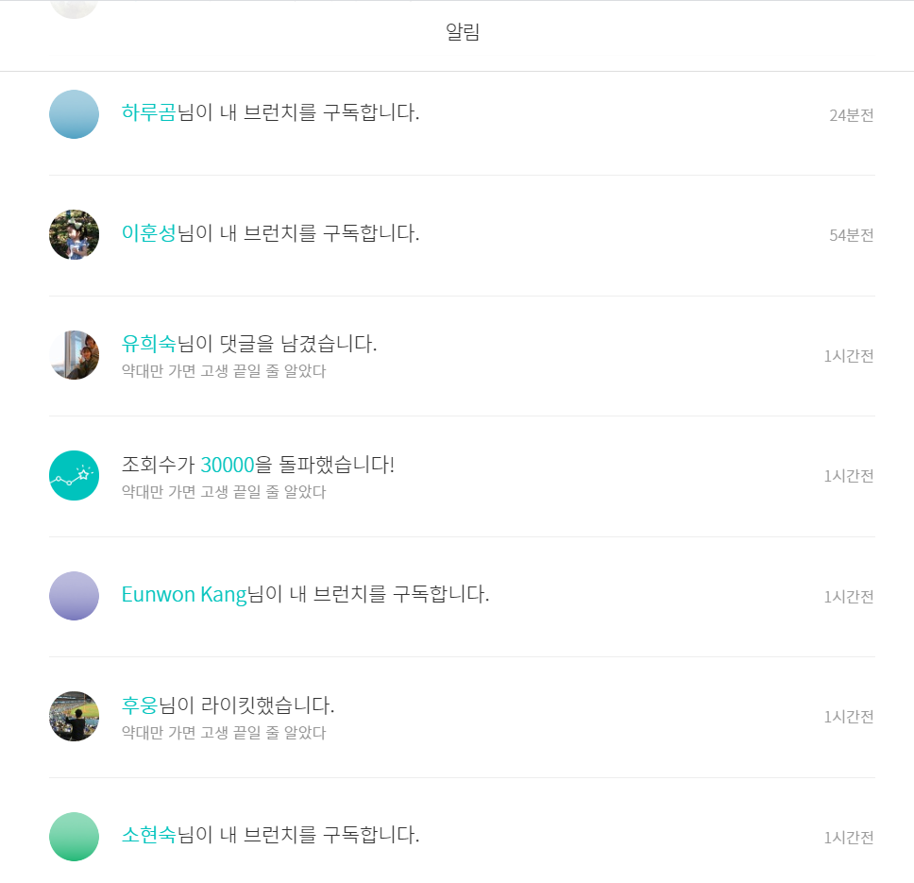
Task: Click 후웅's profile photo
Action: click(74, 716)
